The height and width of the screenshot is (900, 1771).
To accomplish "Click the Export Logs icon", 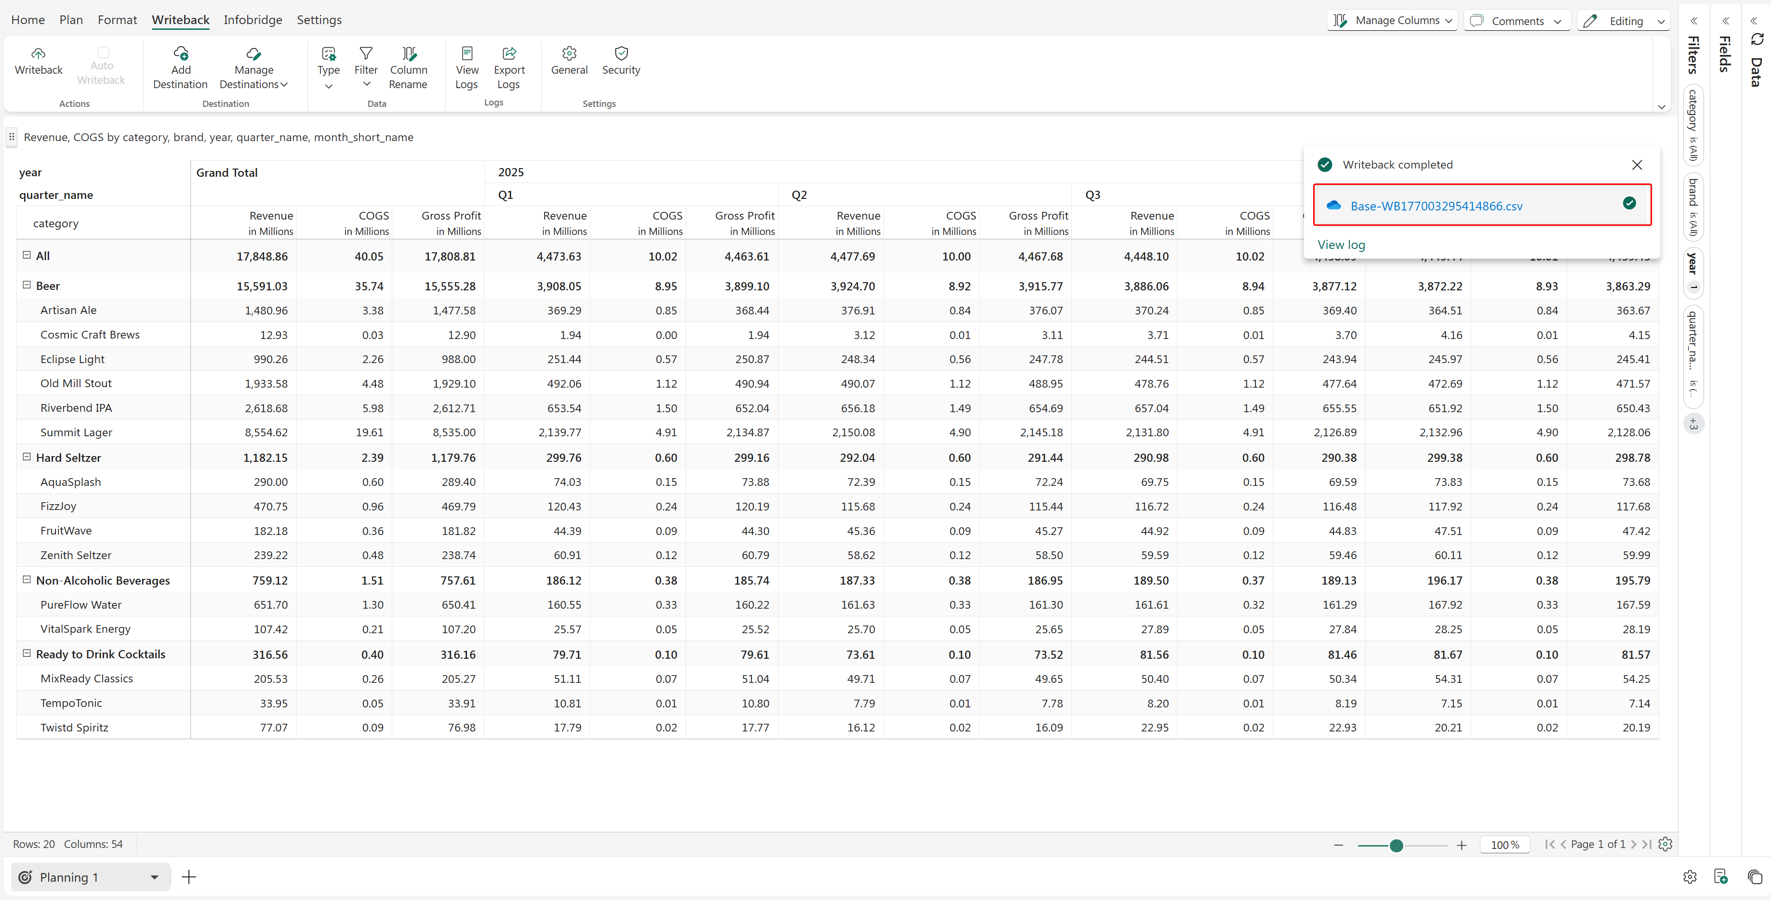I will 509,53.
